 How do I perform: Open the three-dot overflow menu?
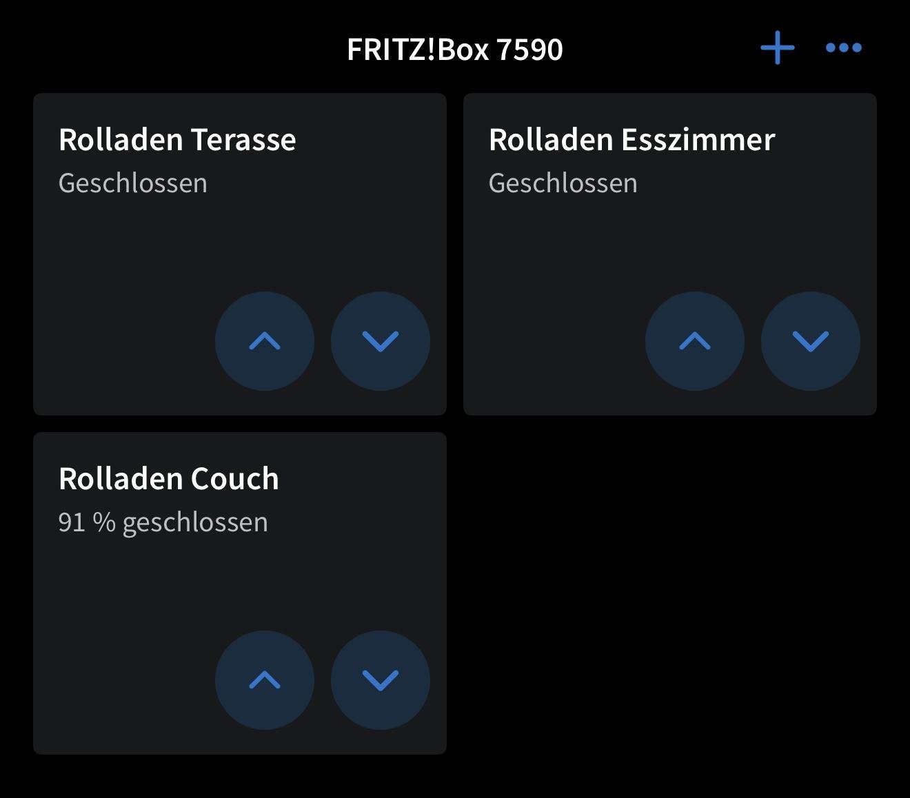844,48
